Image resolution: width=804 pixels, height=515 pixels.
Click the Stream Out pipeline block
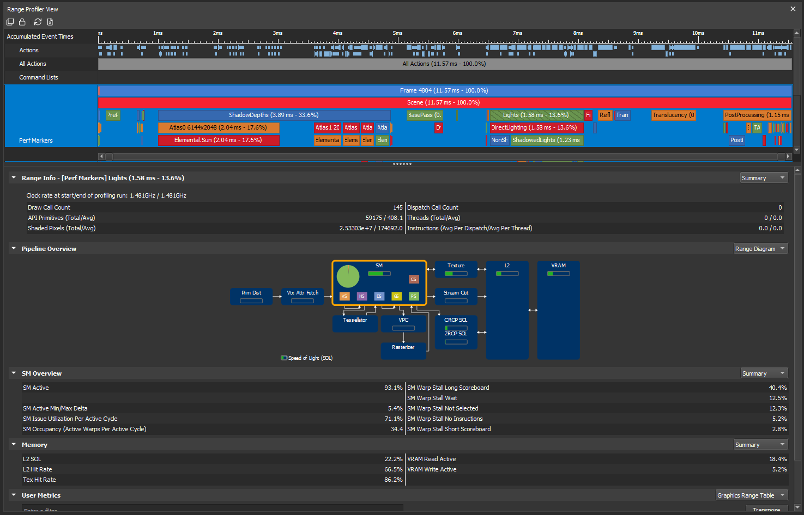456,297
